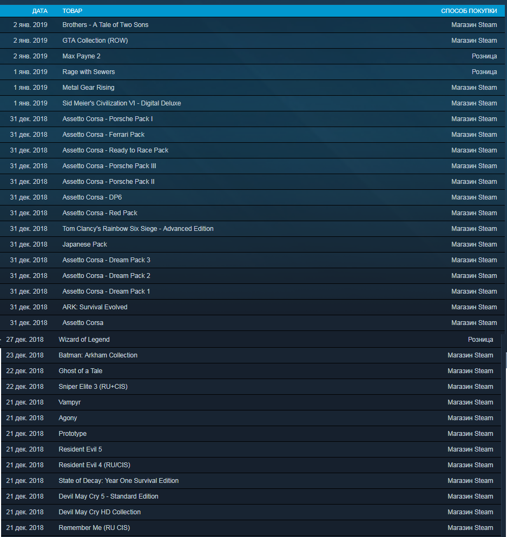The image size is (507, 537).
Task: Click date for Metal Gear Rising
Action: click(30, 88)
